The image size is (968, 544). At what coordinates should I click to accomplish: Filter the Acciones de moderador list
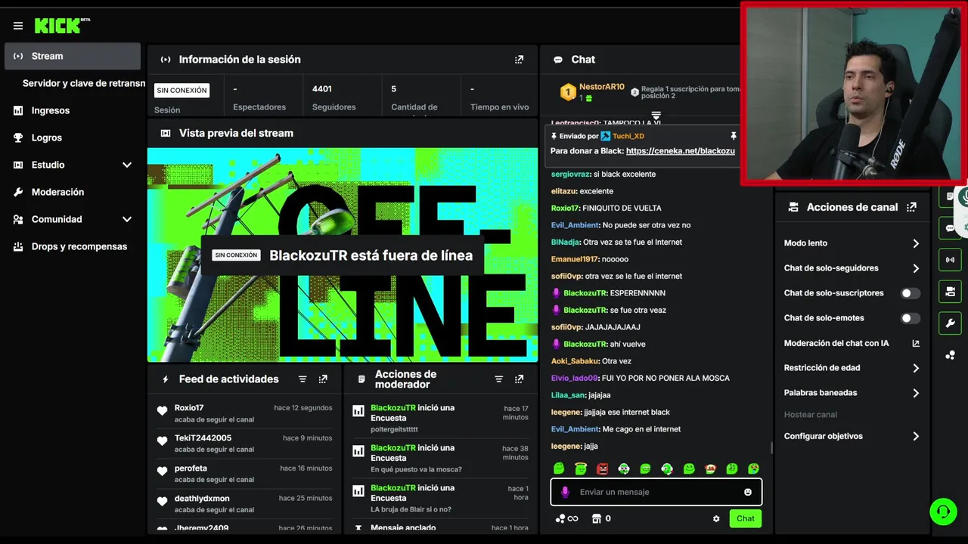click(498, 379)
